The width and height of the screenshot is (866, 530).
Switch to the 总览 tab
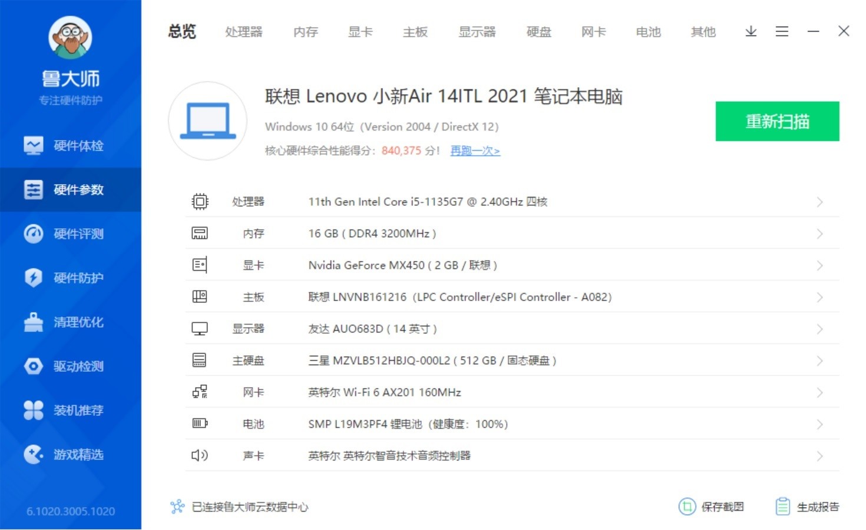[x=182, y=32]
